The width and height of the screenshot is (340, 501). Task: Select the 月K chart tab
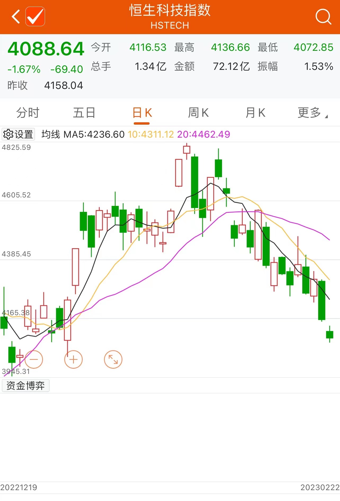pos(255,113)
